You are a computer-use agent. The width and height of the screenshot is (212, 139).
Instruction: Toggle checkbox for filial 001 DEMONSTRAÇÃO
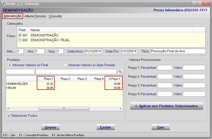pos(20,35)
